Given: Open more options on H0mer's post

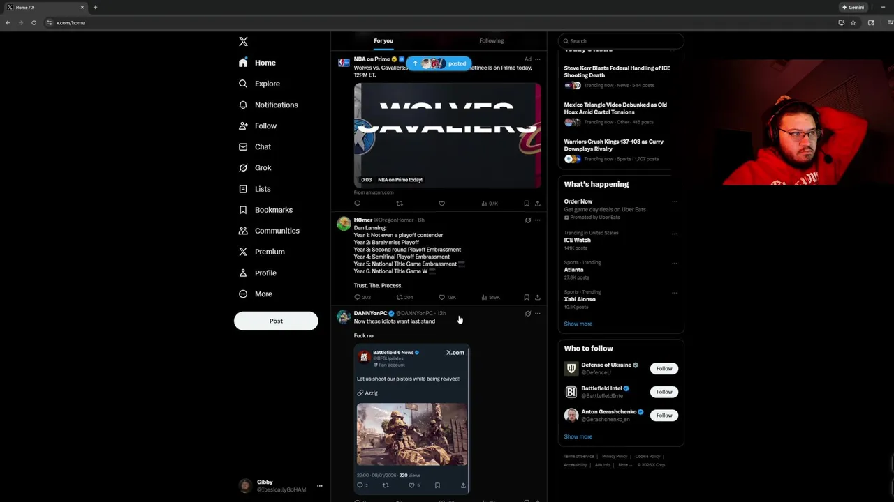Looking at the screenshot, I should point(537,220).
